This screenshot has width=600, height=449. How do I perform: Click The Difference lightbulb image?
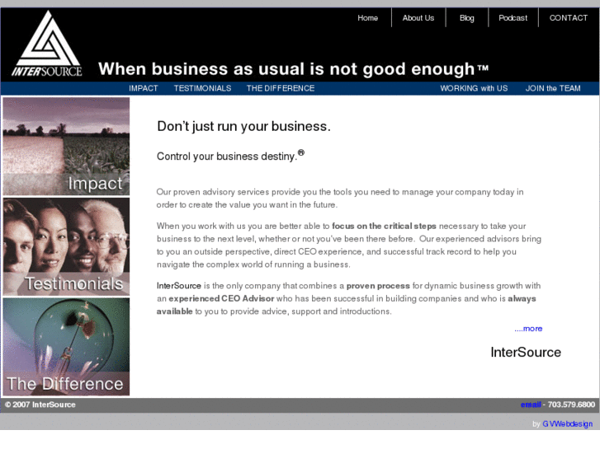66,347
